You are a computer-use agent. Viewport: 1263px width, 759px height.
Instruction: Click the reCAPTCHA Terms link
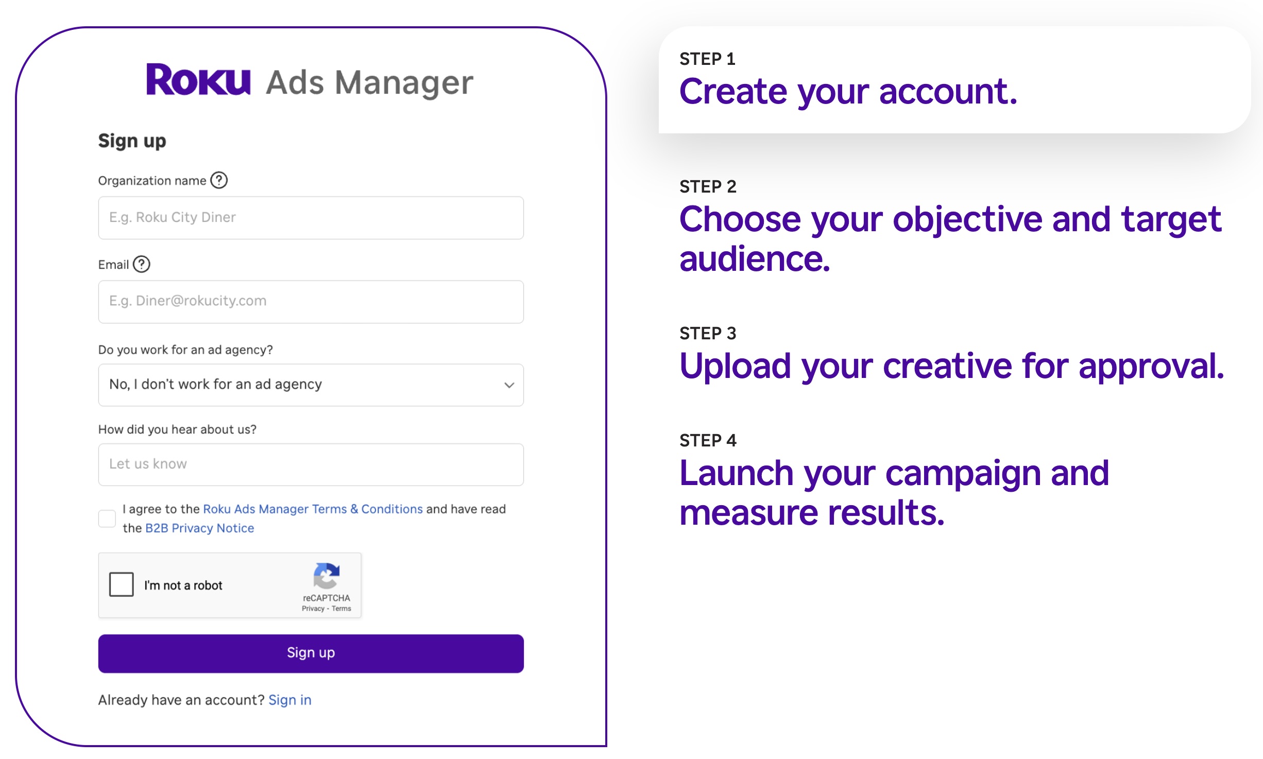pyautogui.click(x=342, y=609)
